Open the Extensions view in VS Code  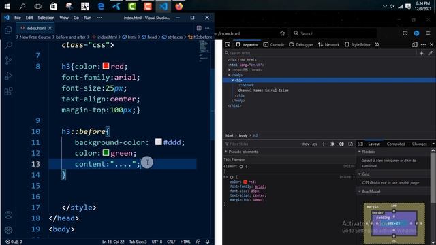tap(8, 91)
